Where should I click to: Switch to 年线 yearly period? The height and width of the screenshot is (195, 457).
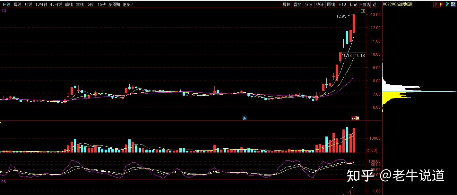click(80, 4)
